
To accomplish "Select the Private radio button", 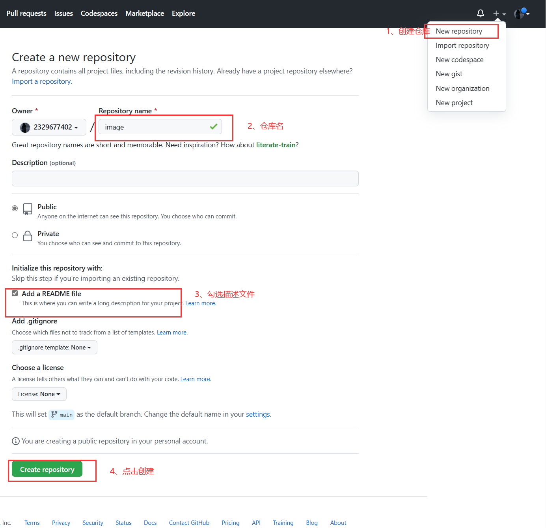I will tap(15, 235).
